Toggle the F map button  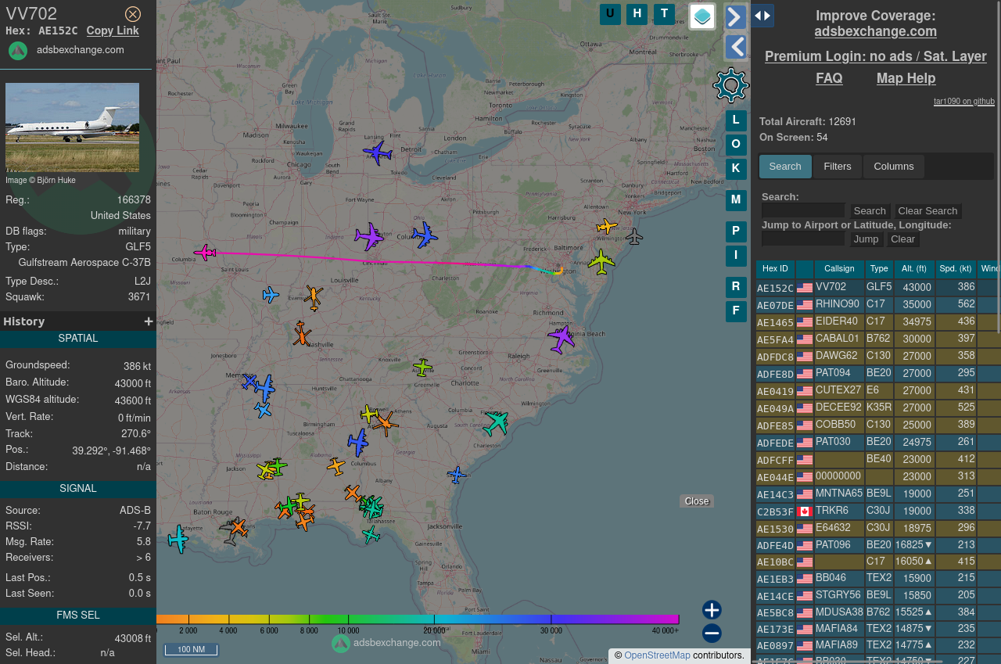(x=736, y=311)
